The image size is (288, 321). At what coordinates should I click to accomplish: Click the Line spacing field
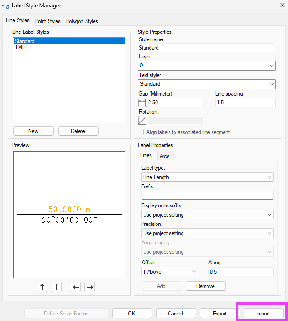click(x=245, y=103)
